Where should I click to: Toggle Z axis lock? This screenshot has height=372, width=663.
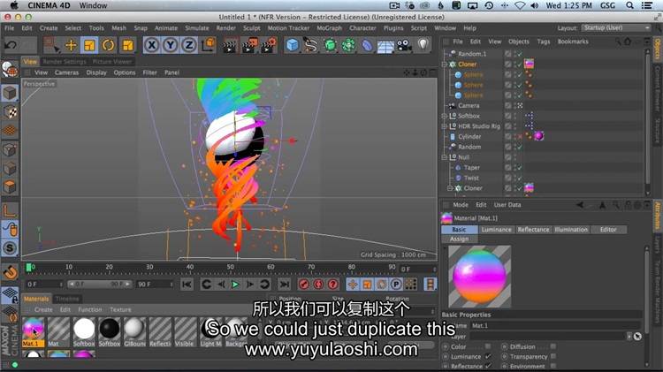point(188,45)
